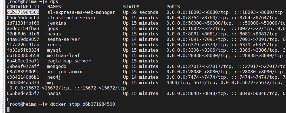This screenshot has height=113, width=286.
Task: Click the neo4j container name
Action: pos(54,77)
